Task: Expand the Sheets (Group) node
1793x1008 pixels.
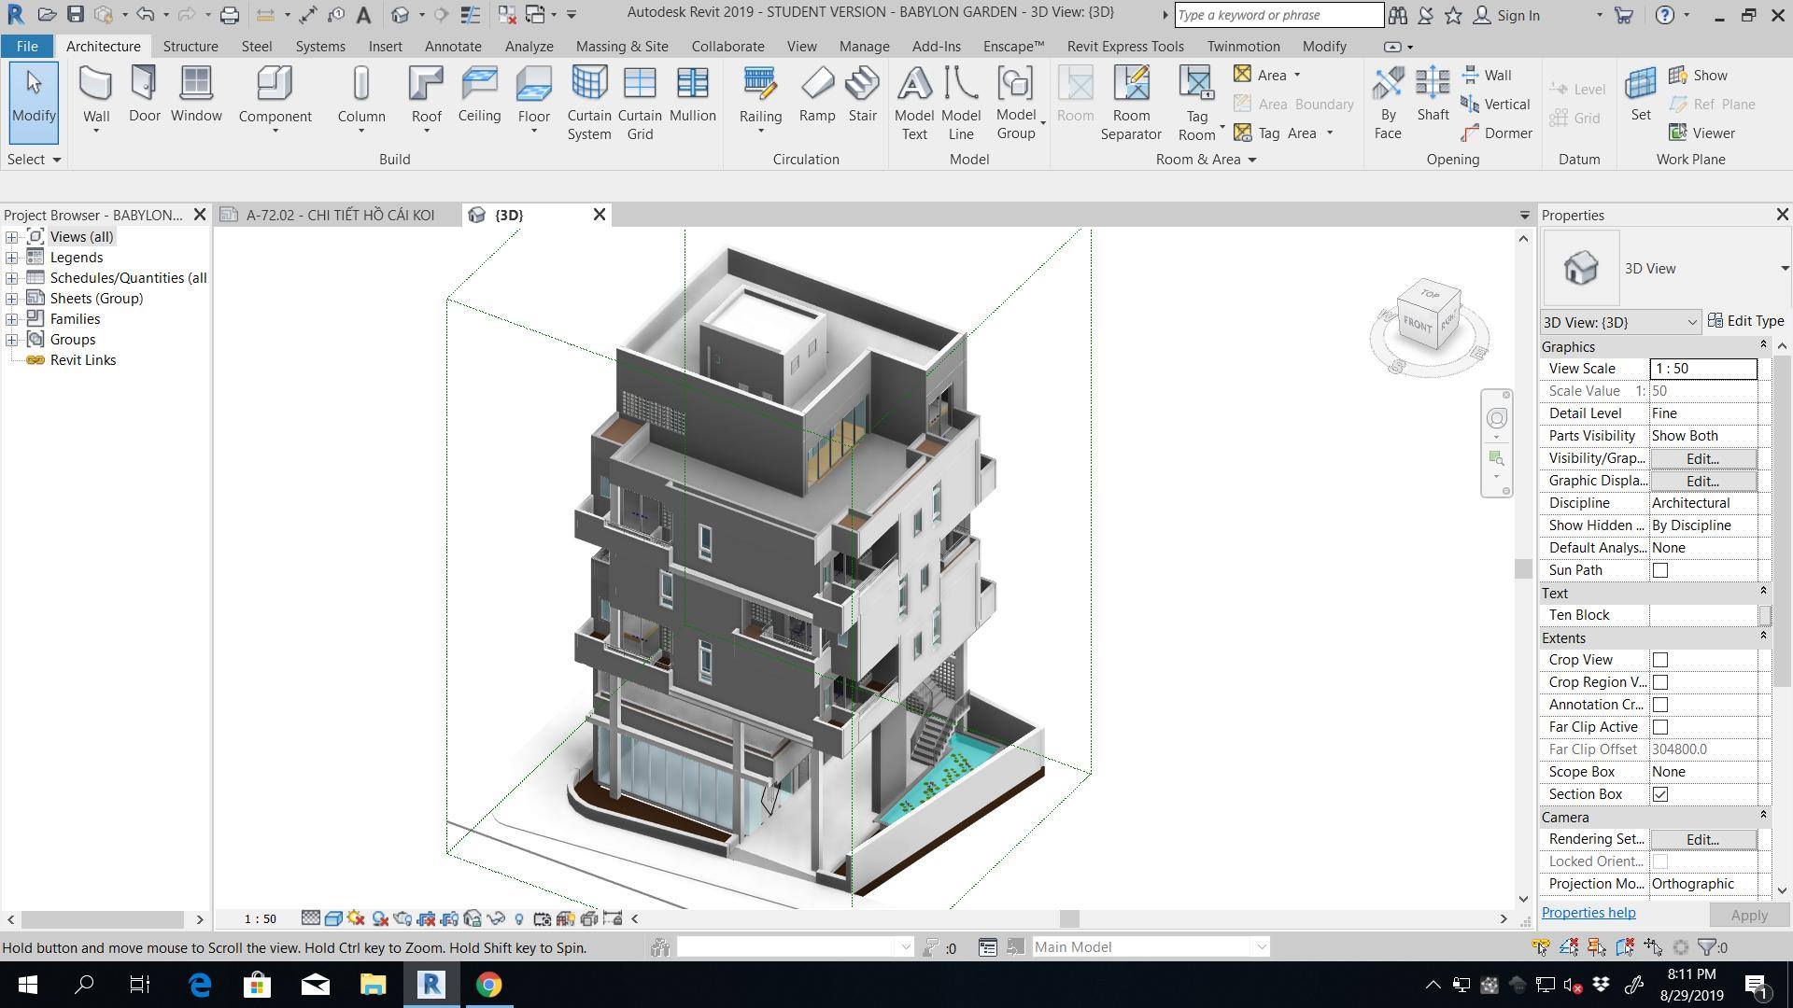Action: tap(11, 299)
